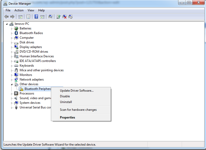This screenshot has height=150, width=206.
Task: Click the Properties toolbar icon
Action: (28, 17)
